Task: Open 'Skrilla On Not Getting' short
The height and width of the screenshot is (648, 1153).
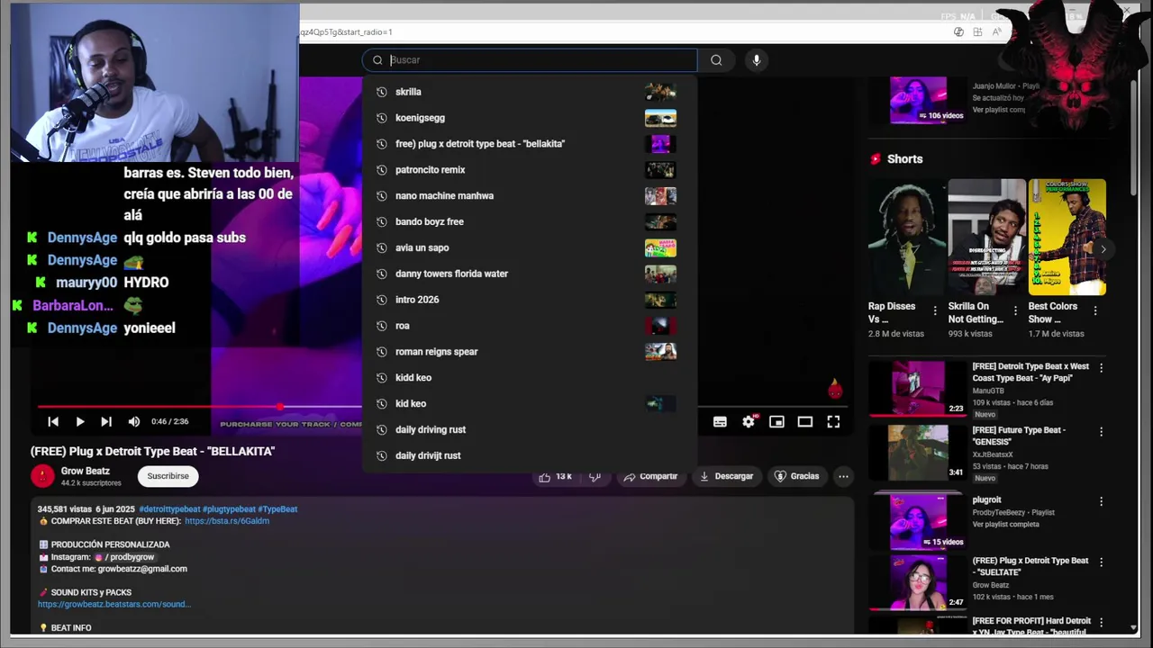Action: click(x=986, y=238)
